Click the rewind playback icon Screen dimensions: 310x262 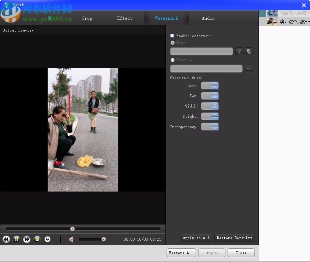[6, 239]
